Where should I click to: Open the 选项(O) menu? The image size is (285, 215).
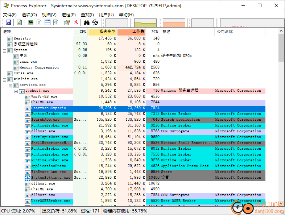pyautogui.click(x=29, y=15)
